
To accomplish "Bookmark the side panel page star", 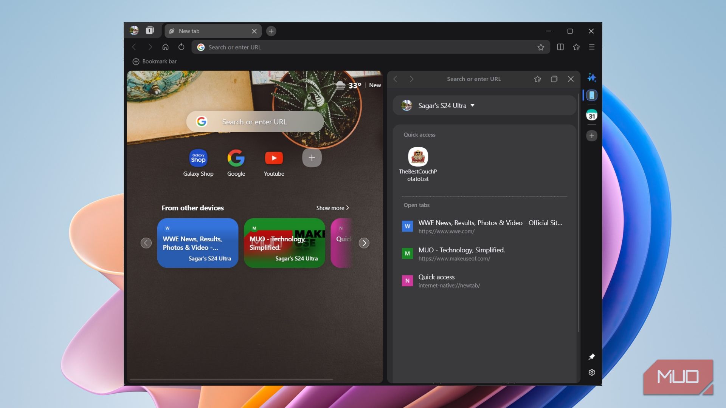I will 537,79.
